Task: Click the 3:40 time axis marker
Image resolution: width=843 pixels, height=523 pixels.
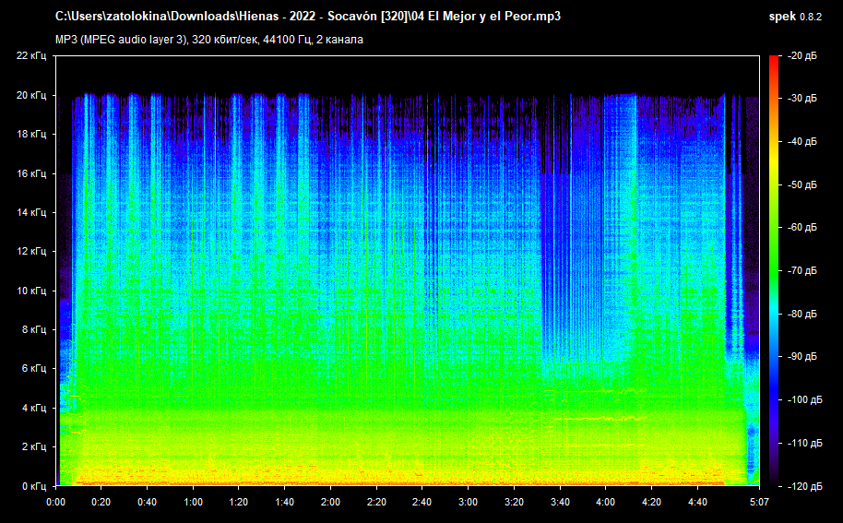Action: [x=559, y=503]
